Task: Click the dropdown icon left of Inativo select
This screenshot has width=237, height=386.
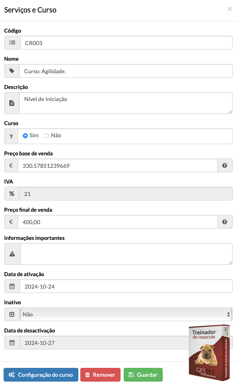Action: pyautogui.click(x=12, y=314)
